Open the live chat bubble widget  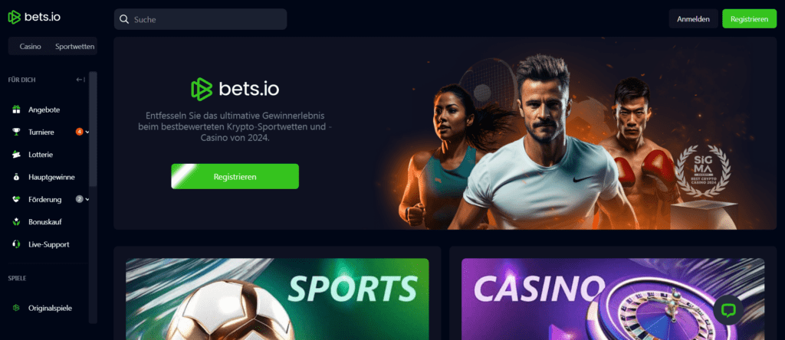[x=728, y=310]
